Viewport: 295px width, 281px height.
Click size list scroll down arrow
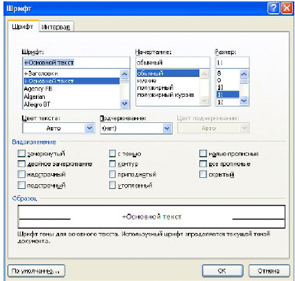tap(244, 101)
